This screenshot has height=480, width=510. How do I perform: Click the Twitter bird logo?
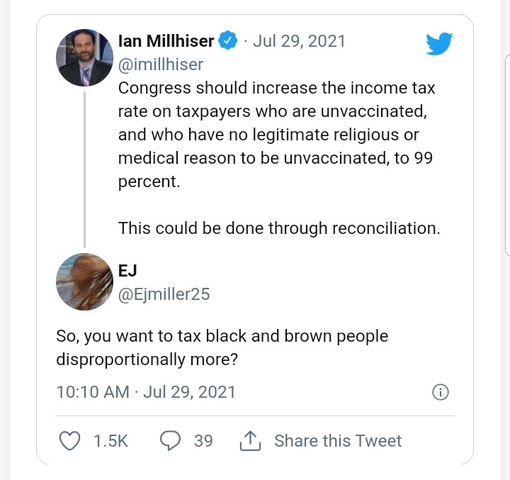pyautogui.click(x=438, y=45)
